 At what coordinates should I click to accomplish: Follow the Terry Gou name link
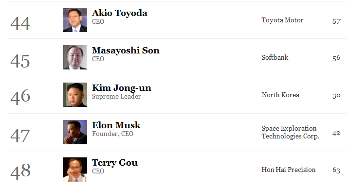115,163
